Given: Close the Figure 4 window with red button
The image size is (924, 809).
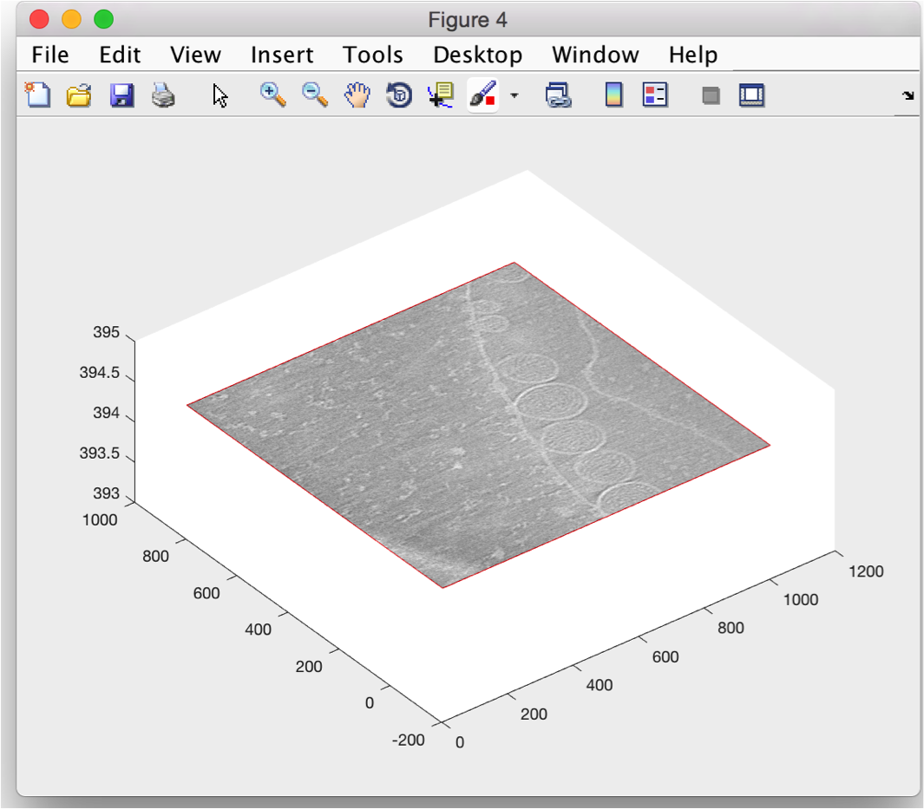Looking at the screenshot, I should [x=39, y=19].
